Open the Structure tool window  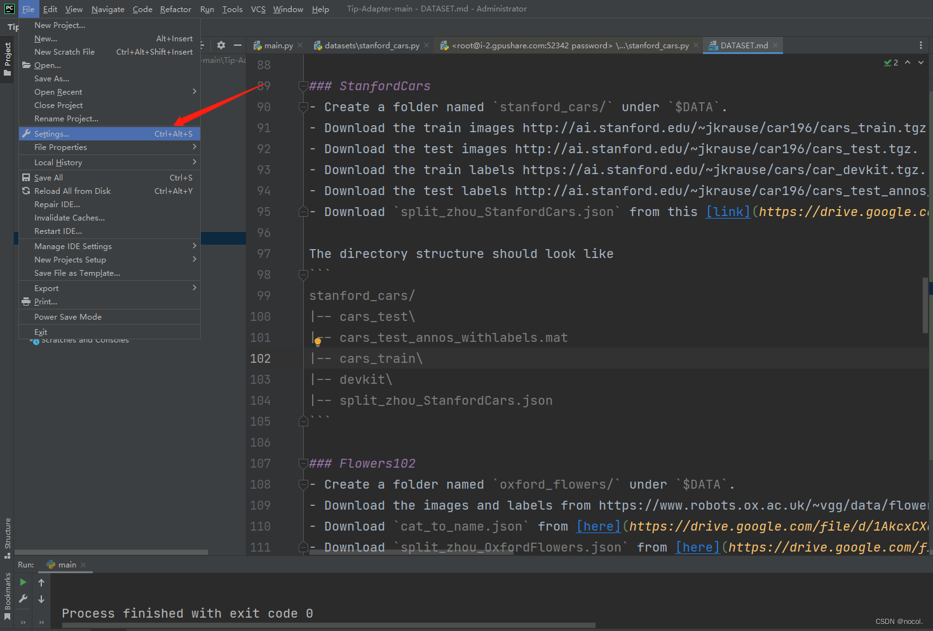coord(8,538)
